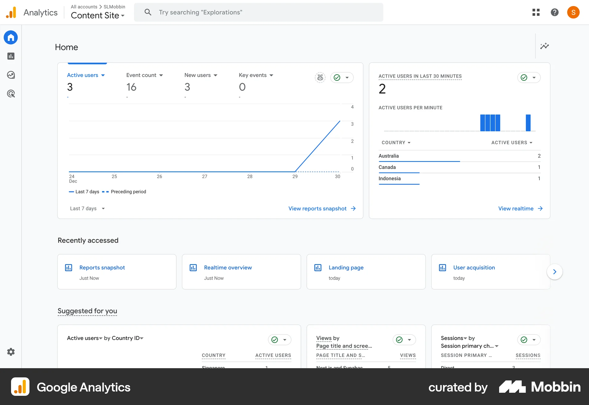
Task: Open the Google apps grid launcher
Action: 536,12
